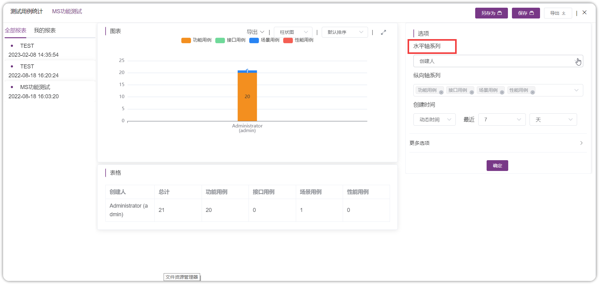Click the orange 功能用例 bar in chart
Screen dimensions: 599x284
[247, 97]
